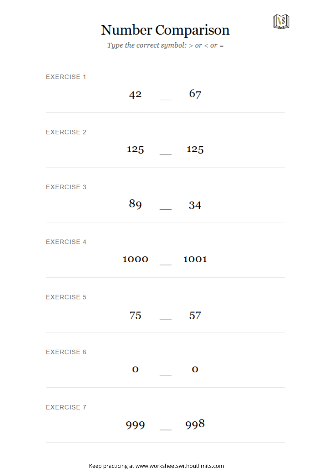Click the Exercise 6 heading
Image resolution: width=313 pixels, height=470 pixels.
(66, 352)
